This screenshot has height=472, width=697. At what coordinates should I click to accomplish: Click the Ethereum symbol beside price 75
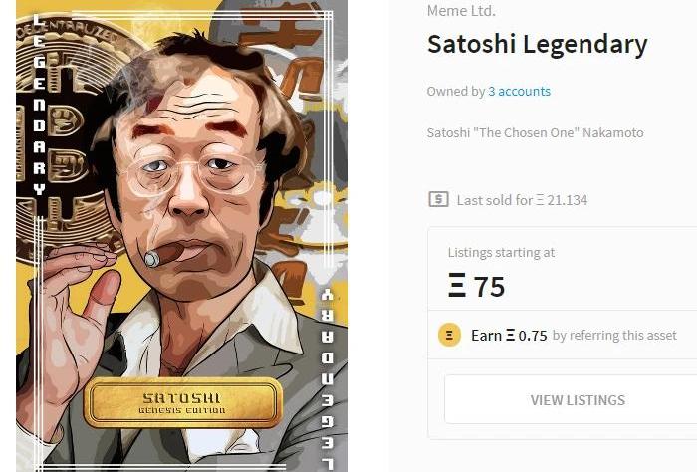(457, 286)
